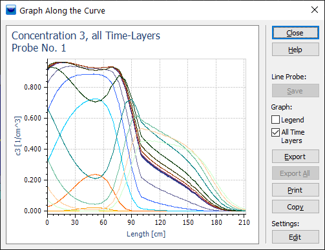Click the 30 x-axis tick label
The width and height of the screenshot is (325, 250).
click(x=75, y=222)
